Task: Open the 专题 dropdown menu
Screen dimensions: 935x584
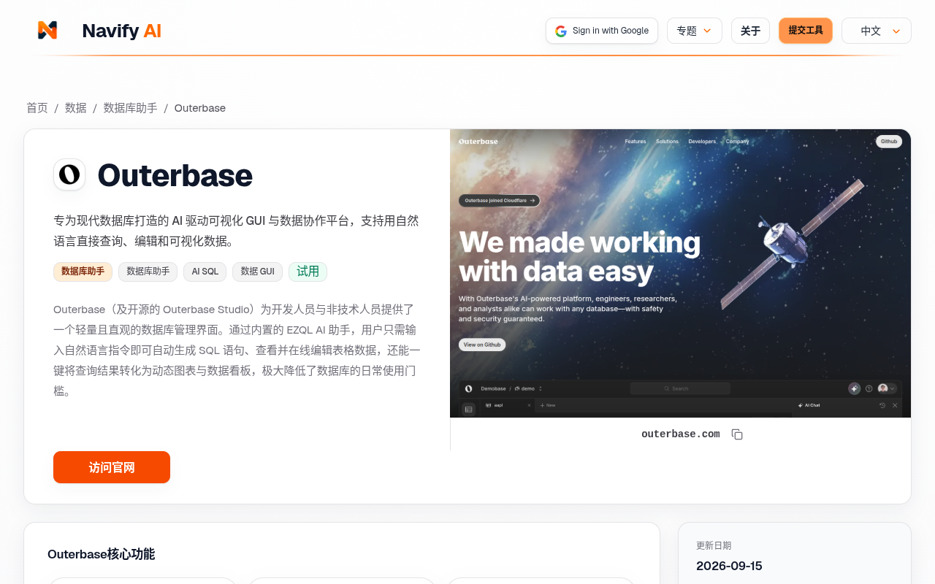Action: pyautogui.click(x=694, y=31)
